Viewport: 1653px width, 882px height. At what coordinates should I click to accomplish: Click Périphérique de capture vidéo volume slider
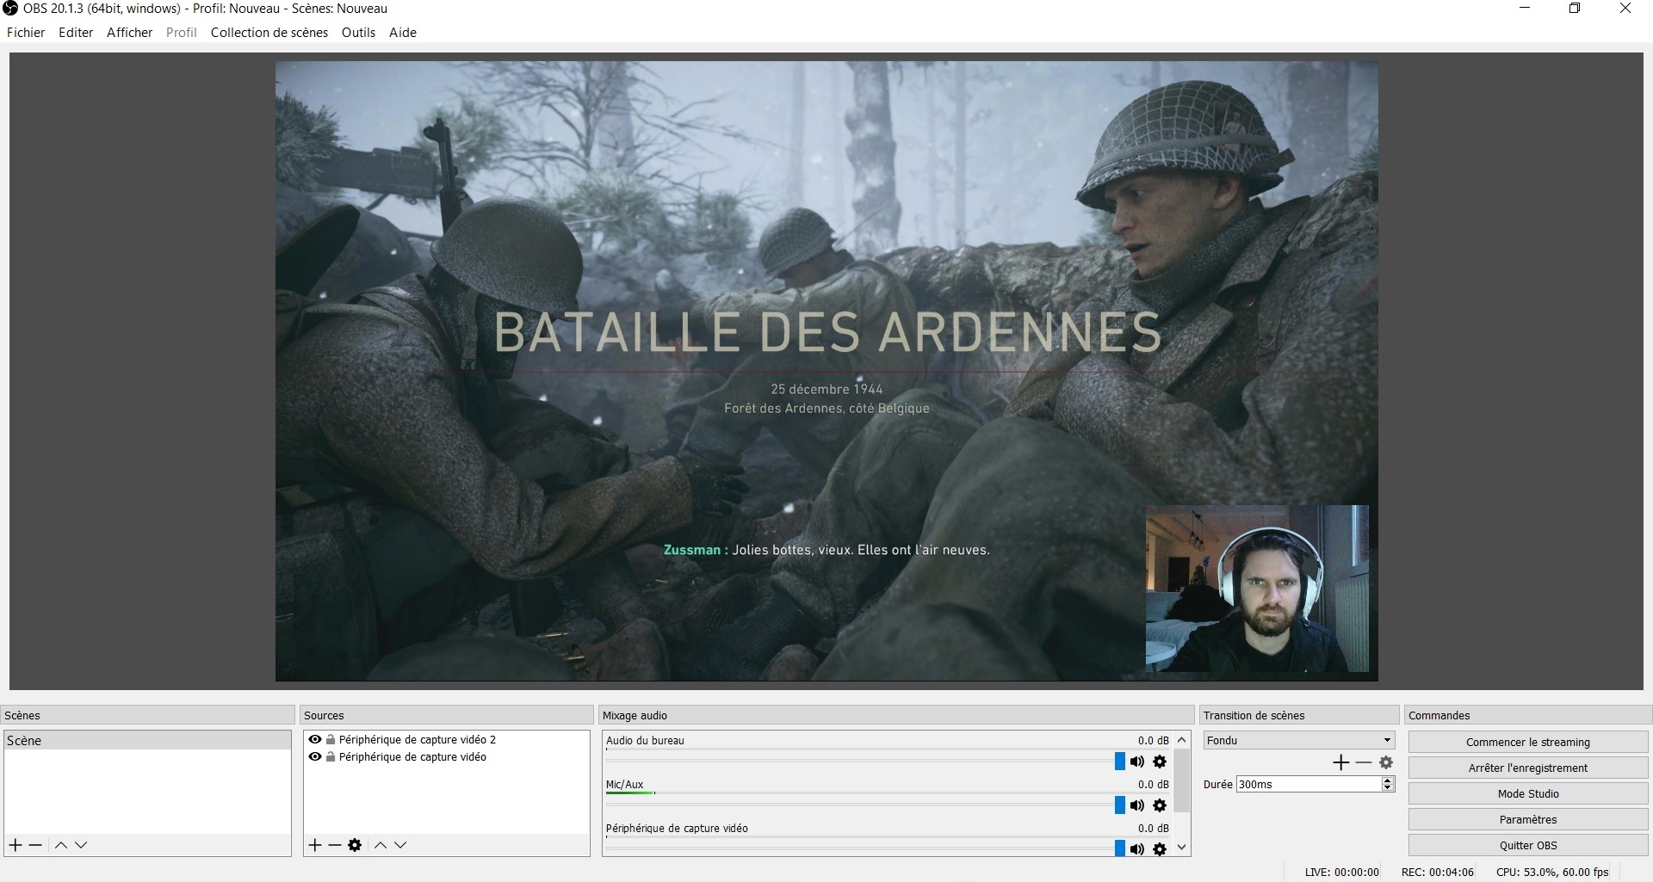(x=1119, y=849)
